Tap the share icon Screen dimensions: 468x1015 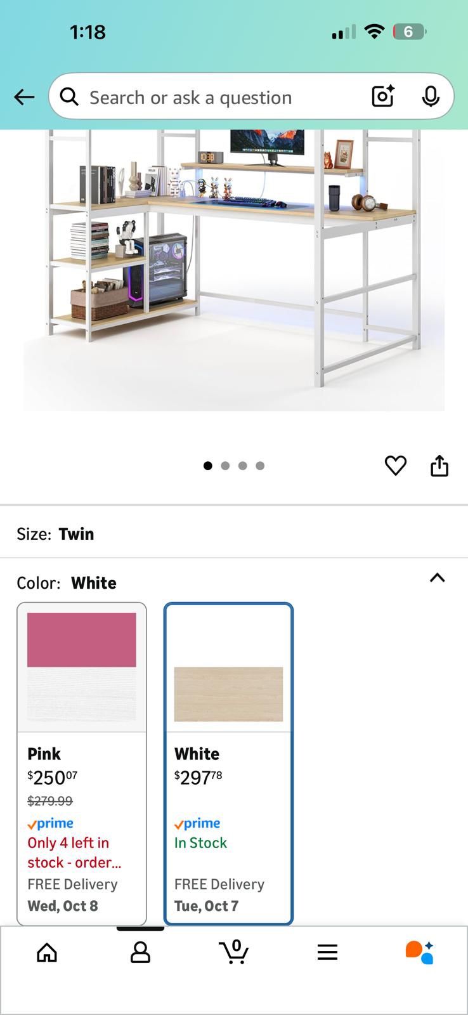pos(439,466)
